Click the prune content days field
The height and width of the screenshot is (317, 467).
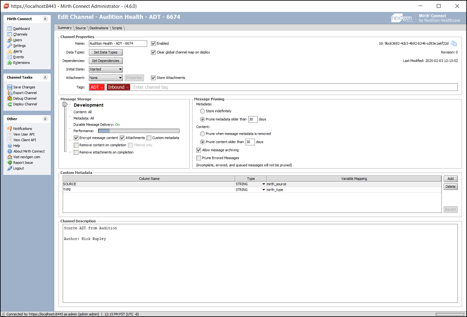tap(250, 142)
